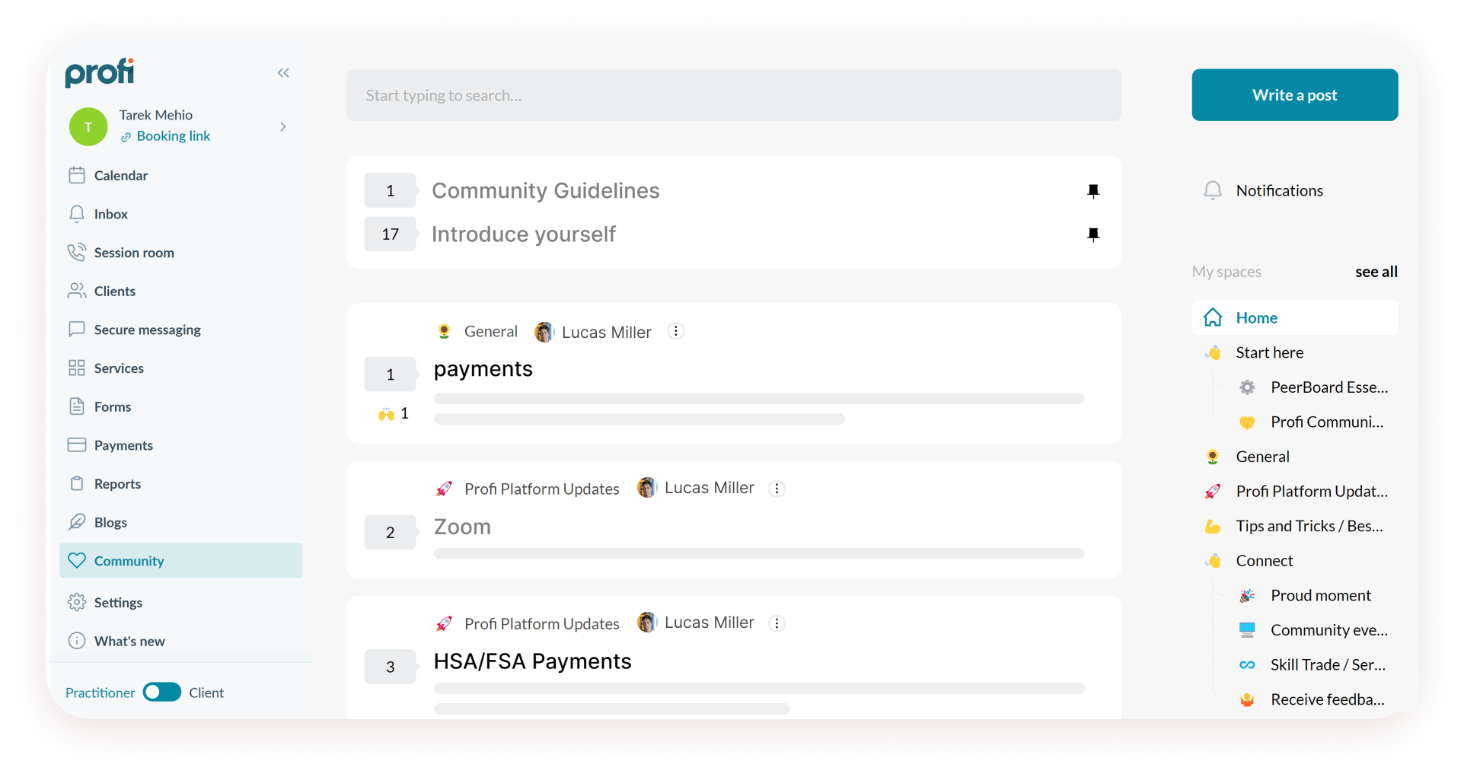Click the search input field
Viewport: 1464px width, 774px height.
[x=733, y=95]
